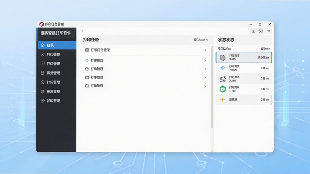310x174 pixels.
Task: Click the 状态状态 panel header
Action: (226, 40)
